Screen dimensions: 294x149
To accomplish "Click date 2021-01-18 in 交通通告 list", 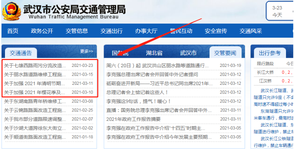I will pos(82,137).
